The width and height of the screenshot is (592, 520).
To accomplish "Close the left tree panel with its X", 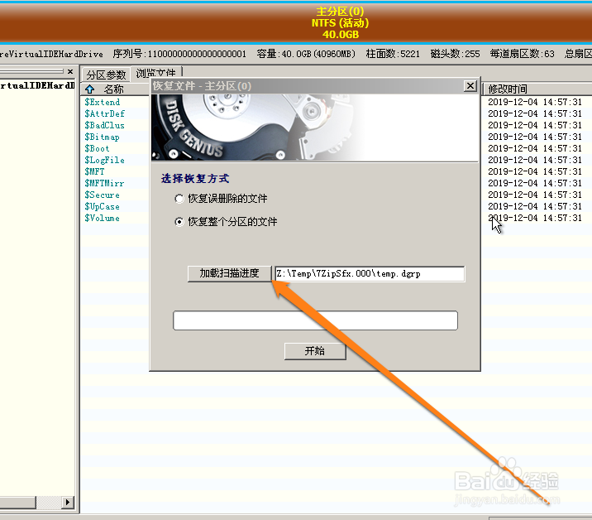I will (x=69, y=71).
